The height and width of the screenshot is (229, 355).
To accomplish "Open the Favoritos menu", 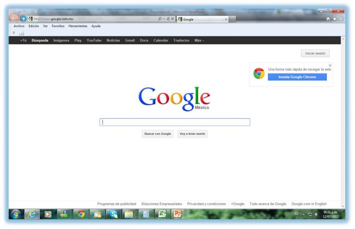I will pos(58,26).
